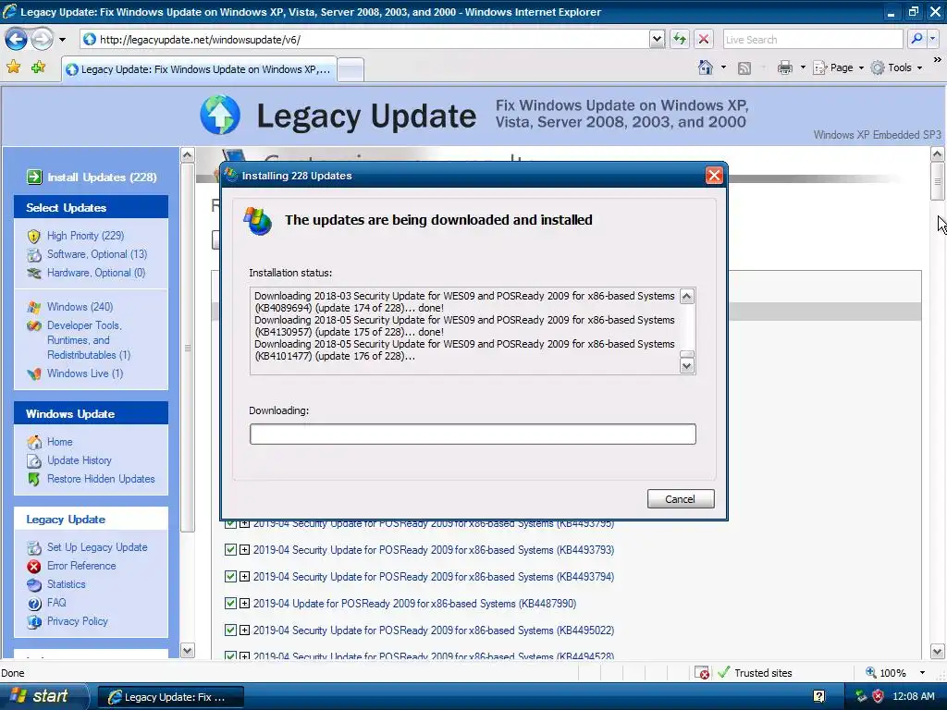Click the sidebar scroll-down arrow
The height and width of the screenshot is (710, 947).
(x=187, y=650)
